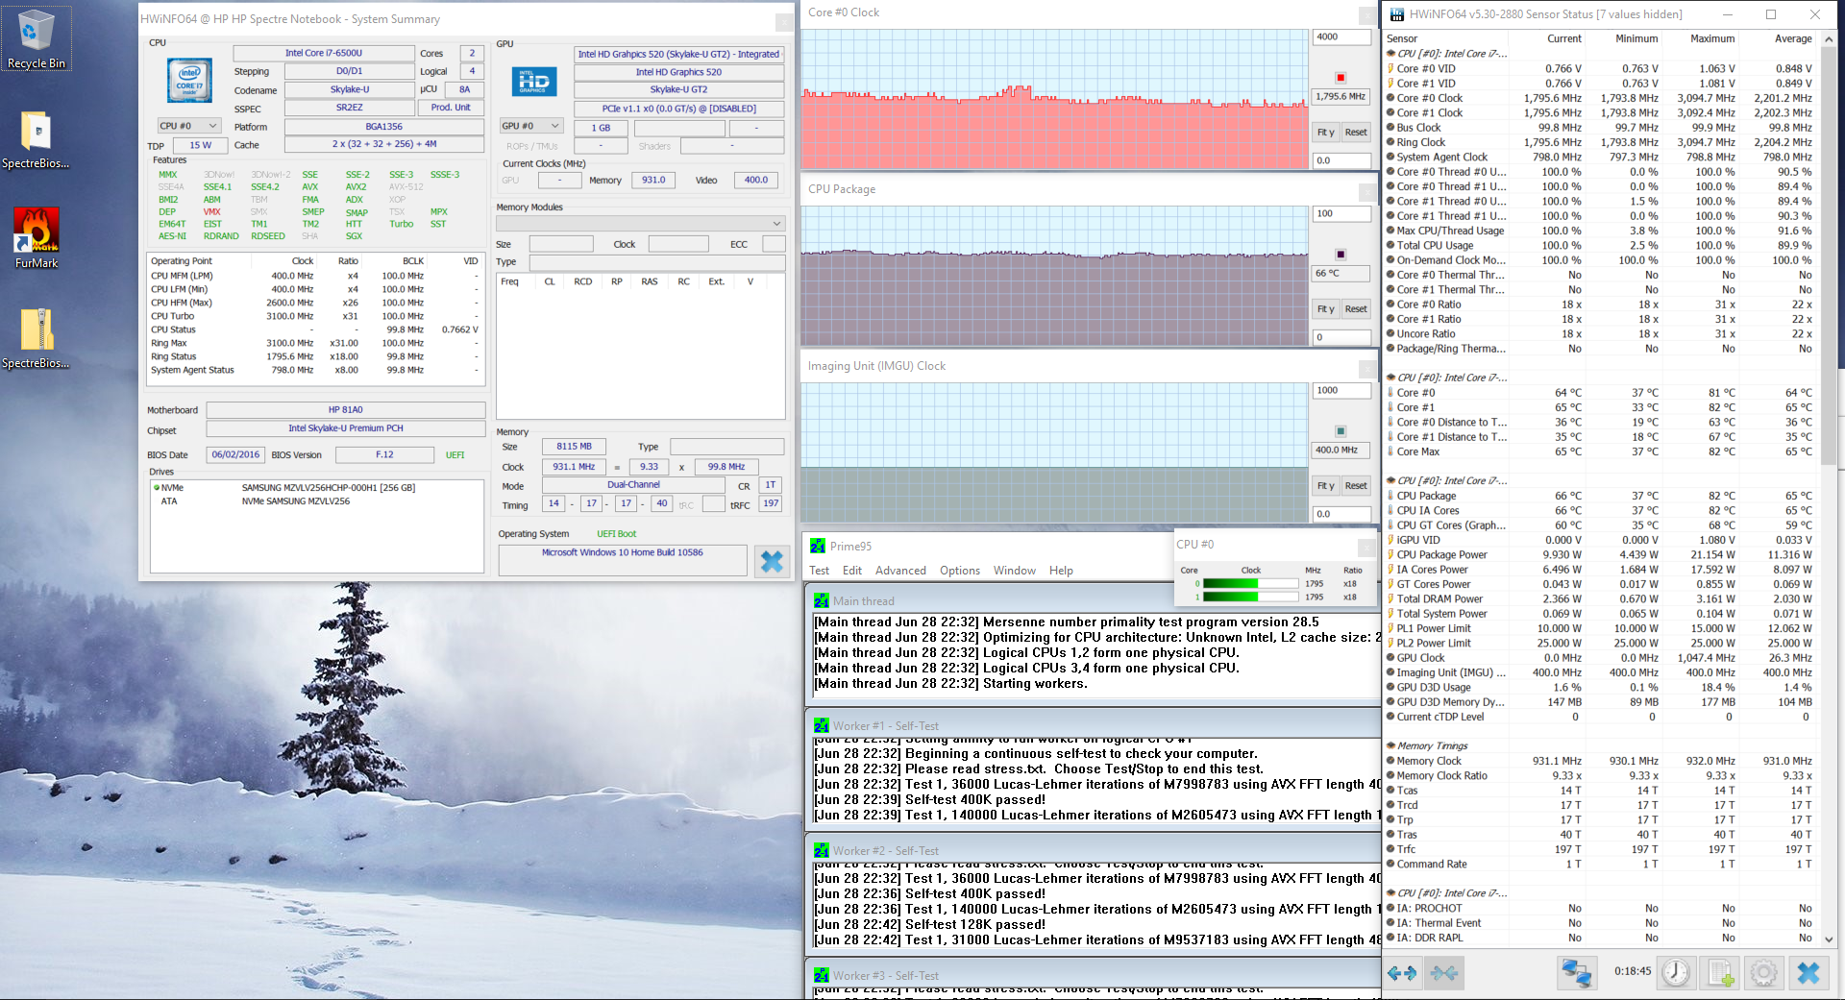The image size is (1845, 1000).
Task: Open the Recycle Bin desktop icon
Action: pos(36,39)
